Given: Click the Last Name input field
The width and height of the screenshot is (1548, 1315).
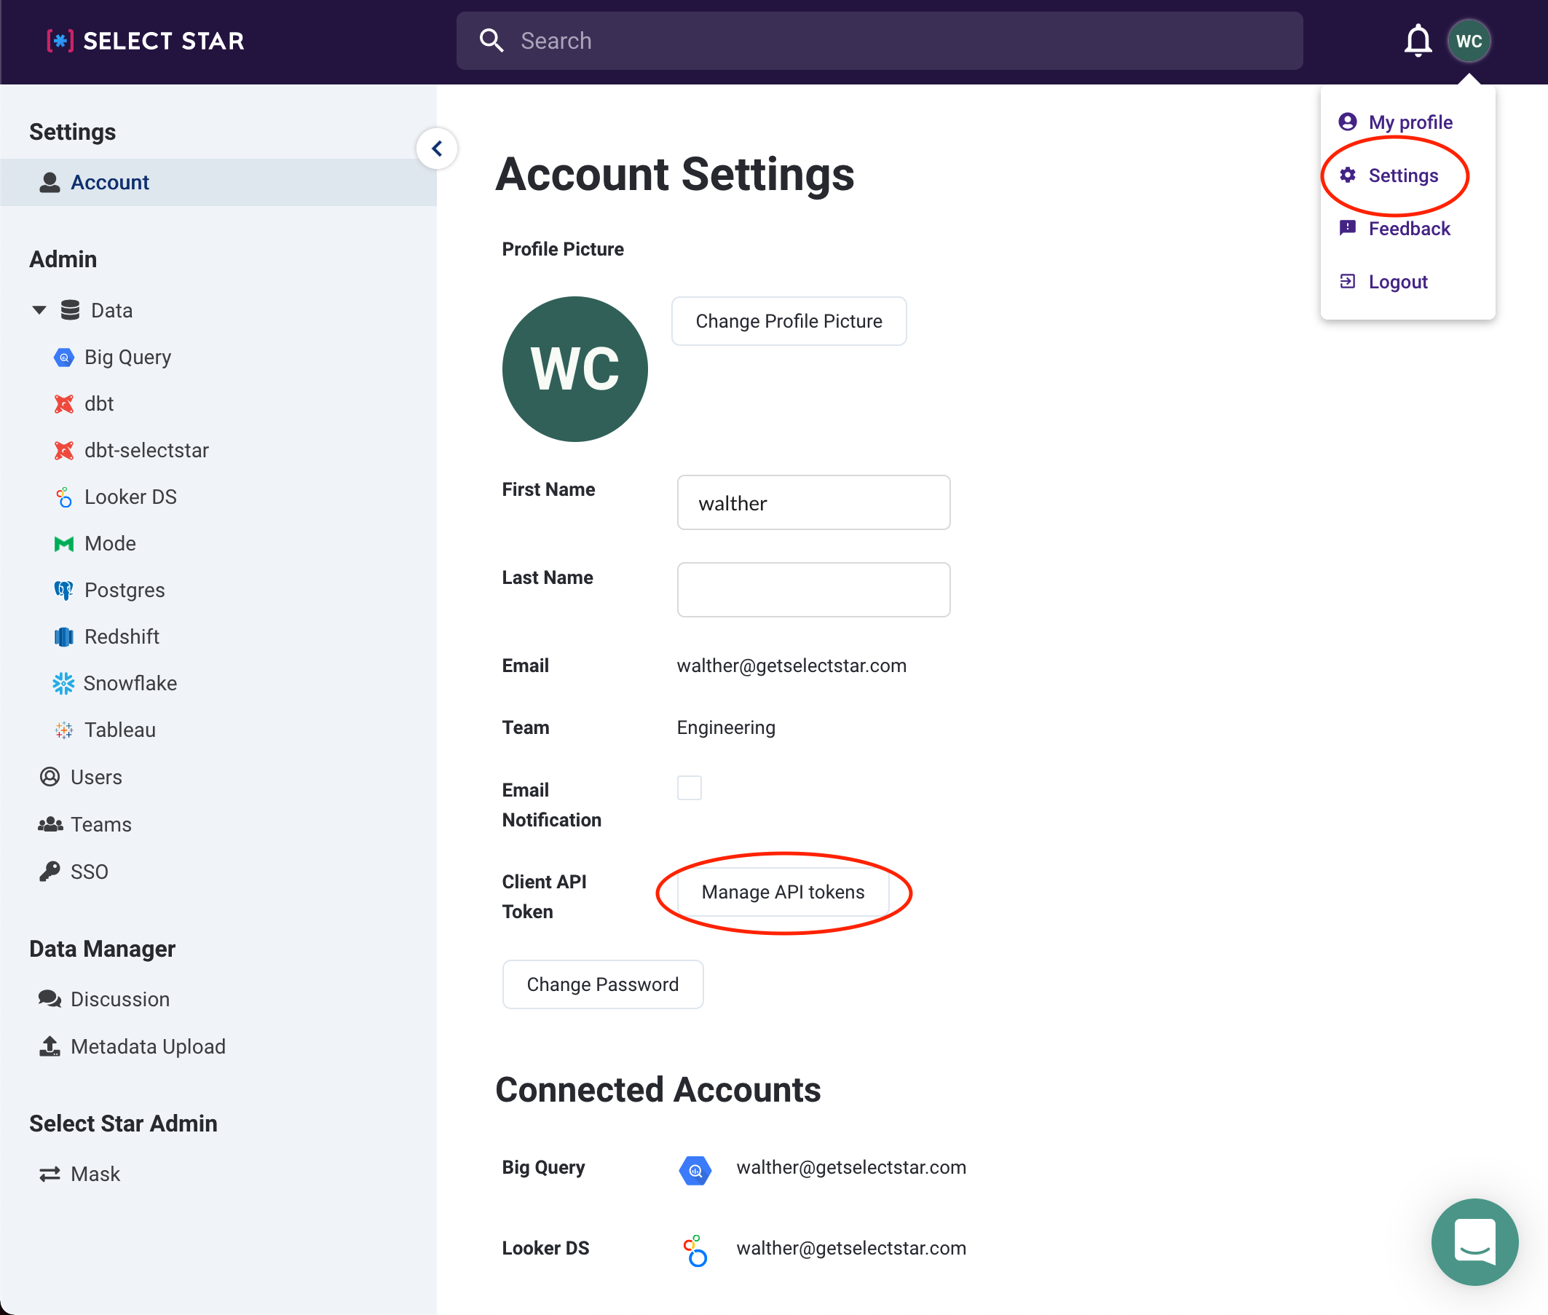Looking at the screenshot, I should coord(813,590).
